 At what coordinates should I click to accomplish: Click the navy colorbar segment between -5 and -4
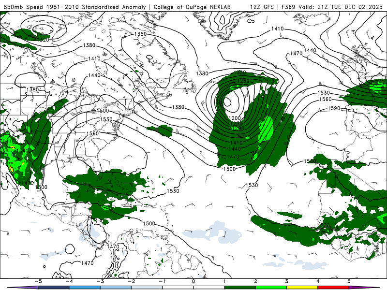pyautogui.click(x=53, y=288)
